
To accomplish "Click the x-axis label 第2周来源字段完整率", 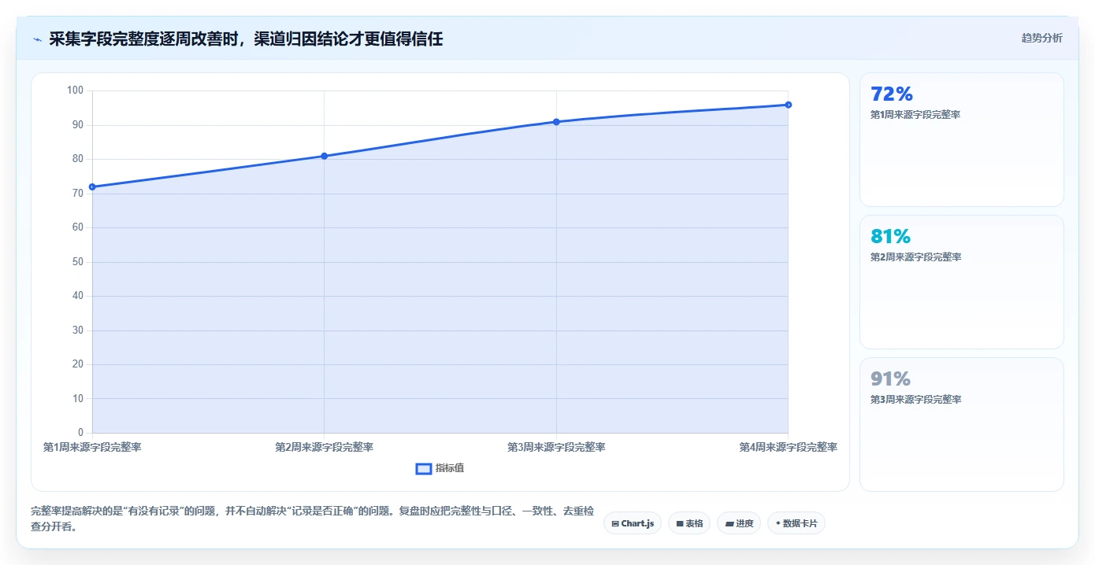I will 324,447.
